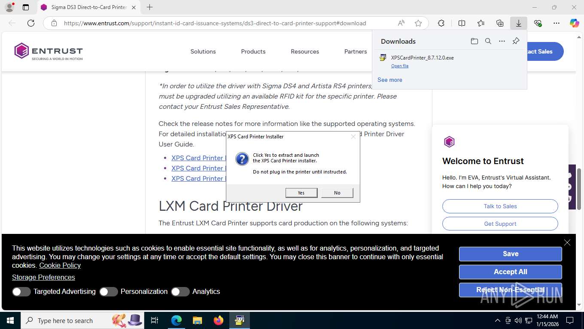Add page to favorites star icon
Viewport: 584px width, 329px height.
(x=418, y=23)
